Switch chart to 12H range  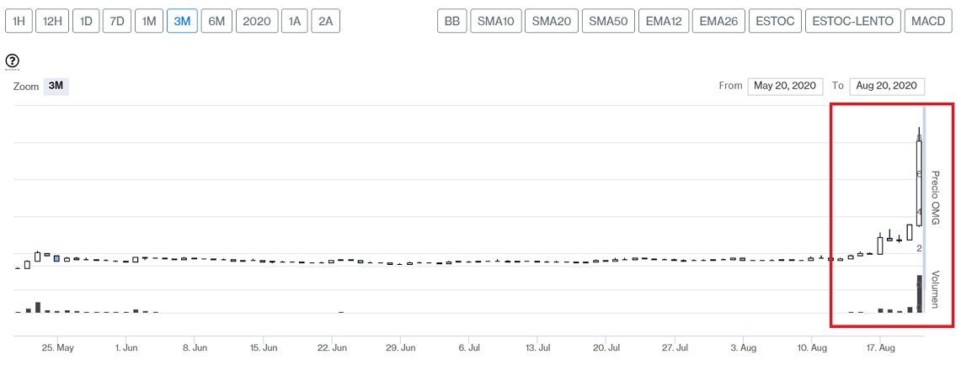pyautogui.click(x=52, y=21)
